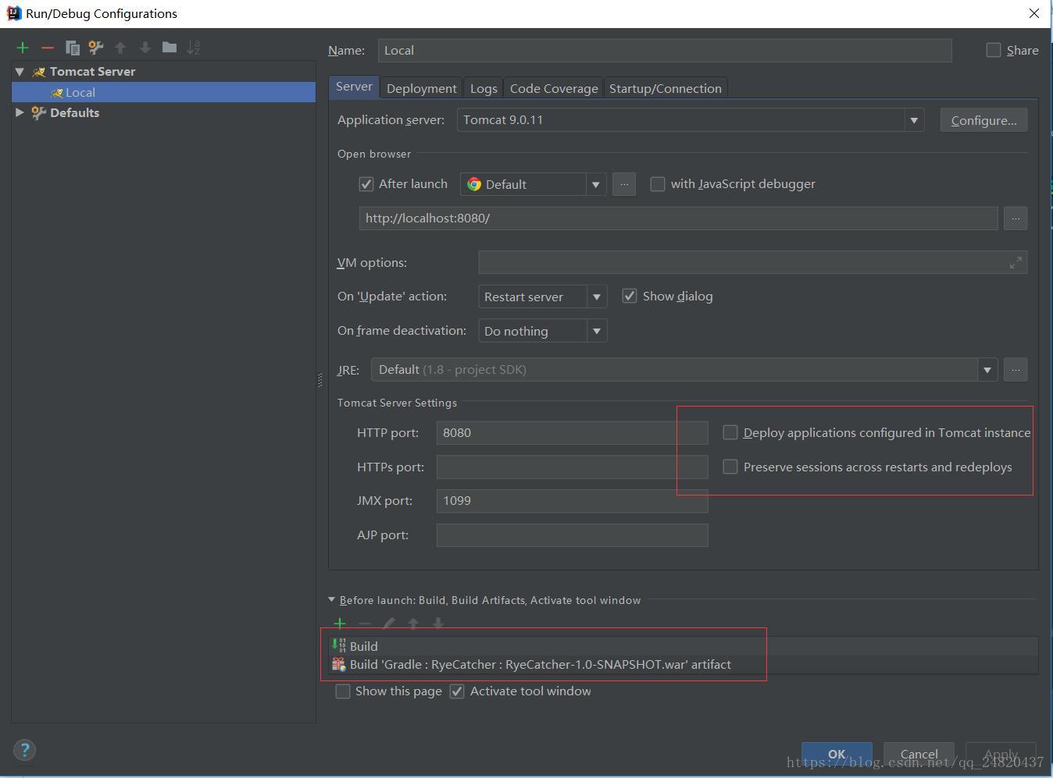Click the browse button next to browser dropdown

[x=624, y=184]
